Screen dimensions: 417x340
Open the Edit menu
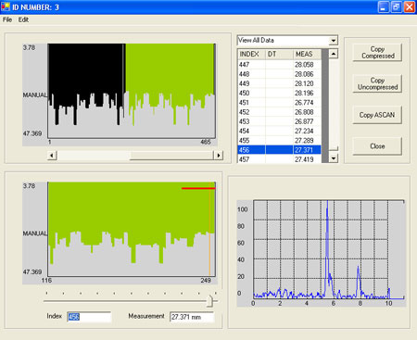coord(23,19)
